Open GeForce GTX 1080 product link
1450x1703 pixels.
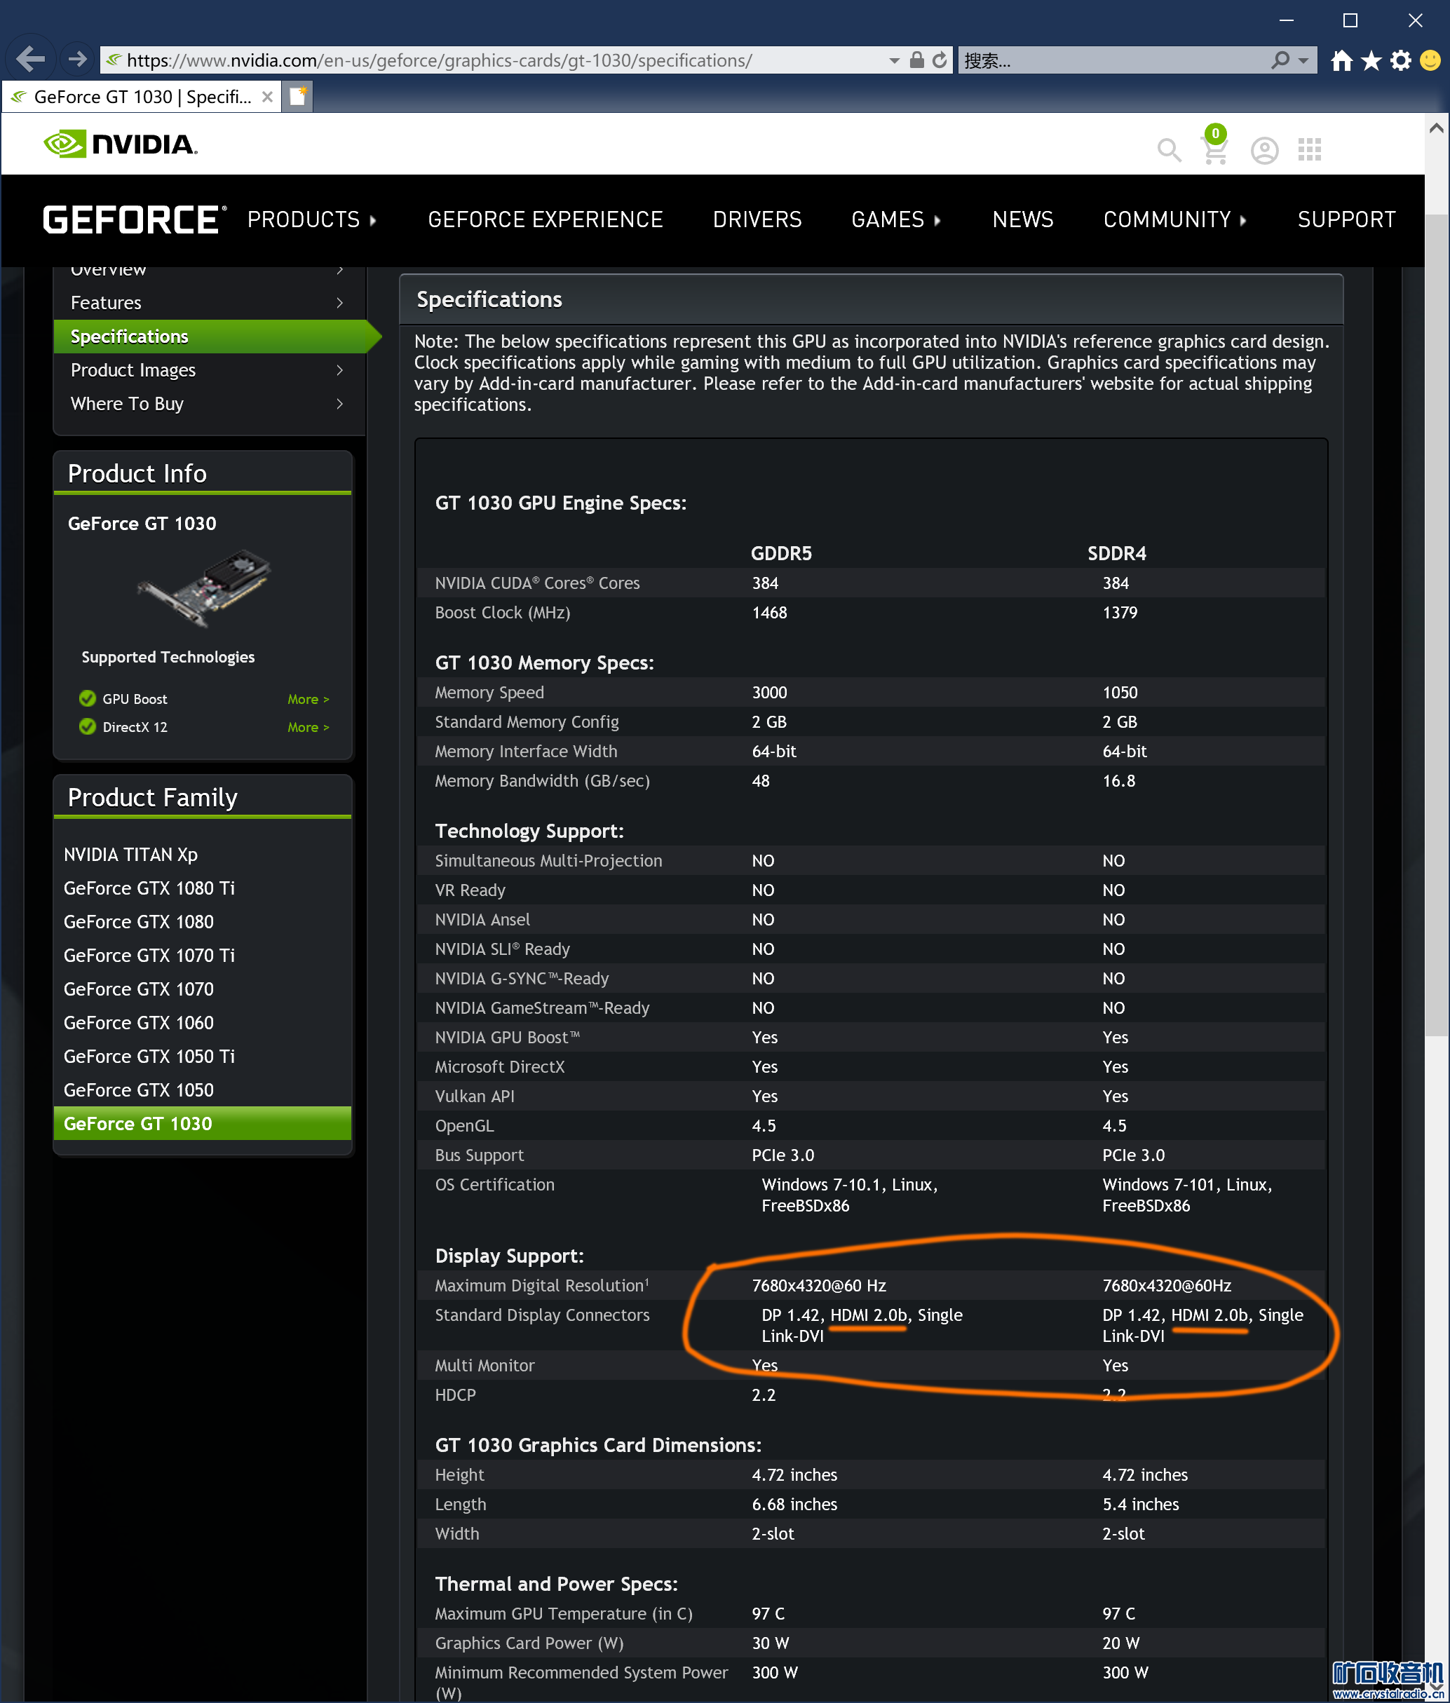tap(138, 921)
